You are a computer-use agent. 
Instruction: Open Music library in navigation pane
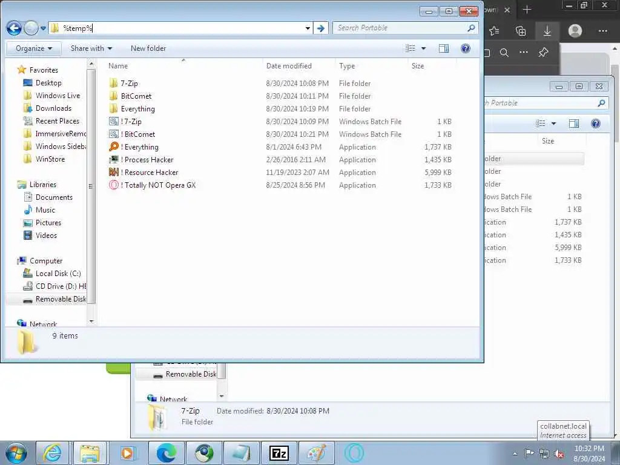[45, 209]
